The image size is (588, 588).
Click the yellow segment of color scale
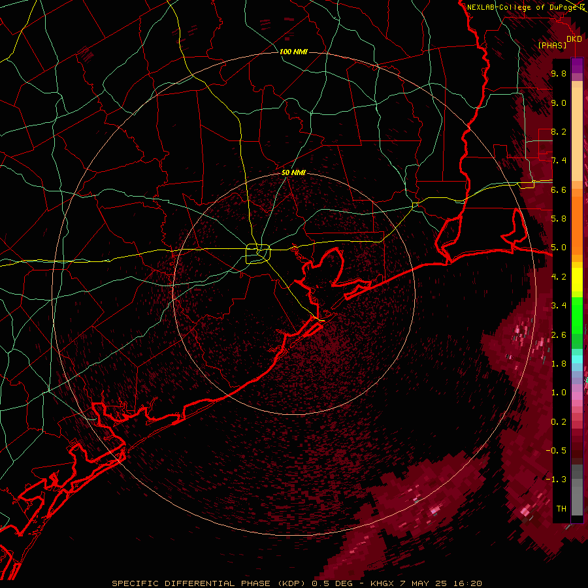[x=577, y=280]
